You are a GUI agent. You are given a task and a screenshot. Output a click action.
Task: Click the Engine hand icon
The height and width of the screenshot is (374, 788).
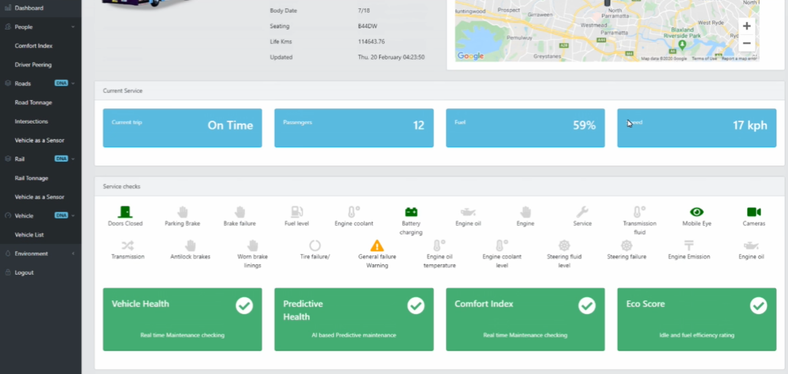coord(525,212)
